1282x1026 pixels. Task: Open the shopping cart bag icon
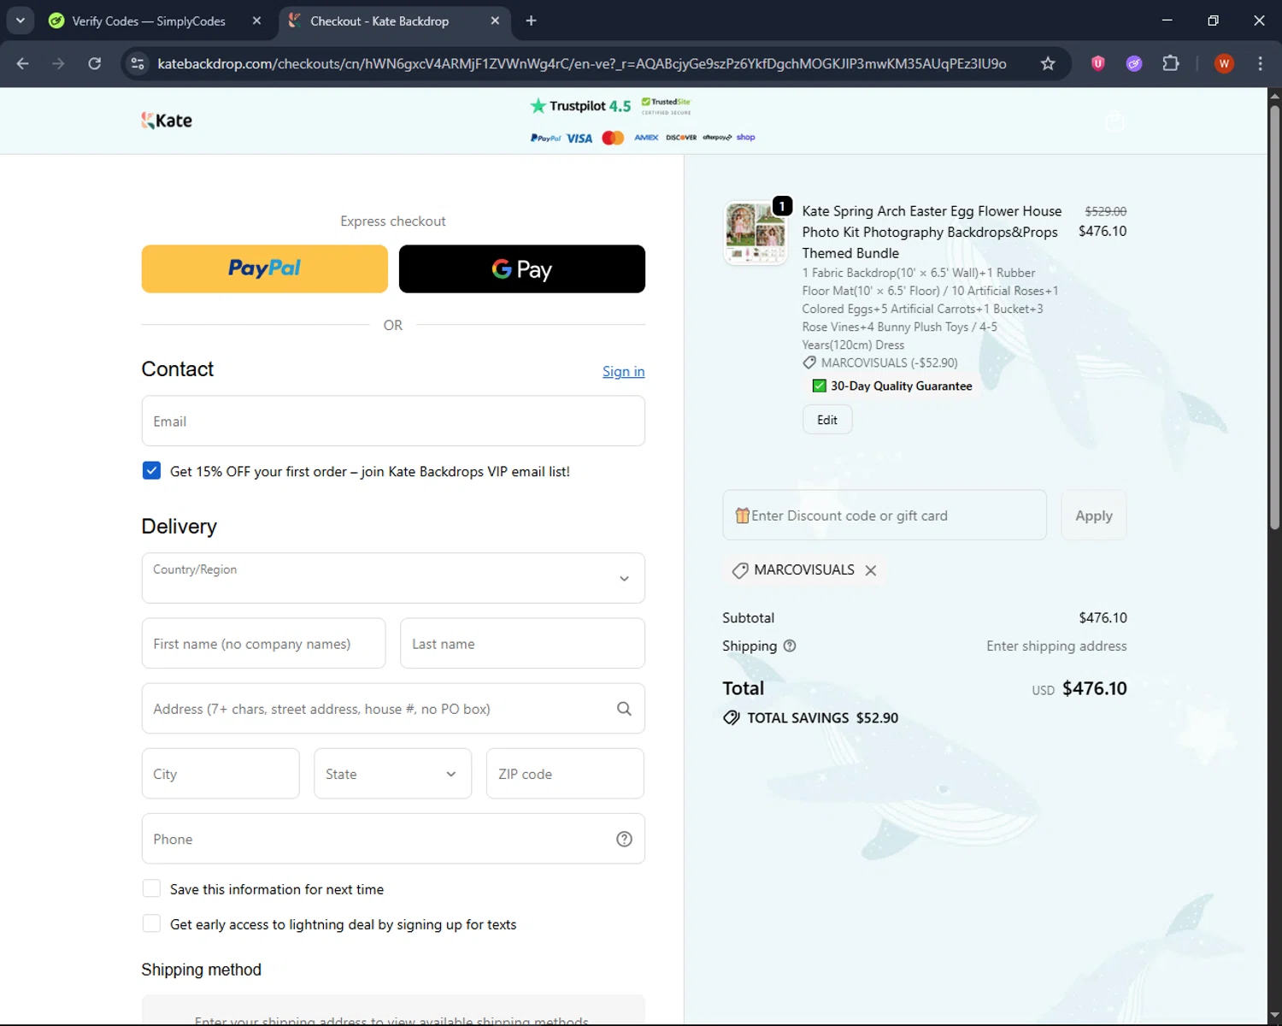[x=1114, y=121]
